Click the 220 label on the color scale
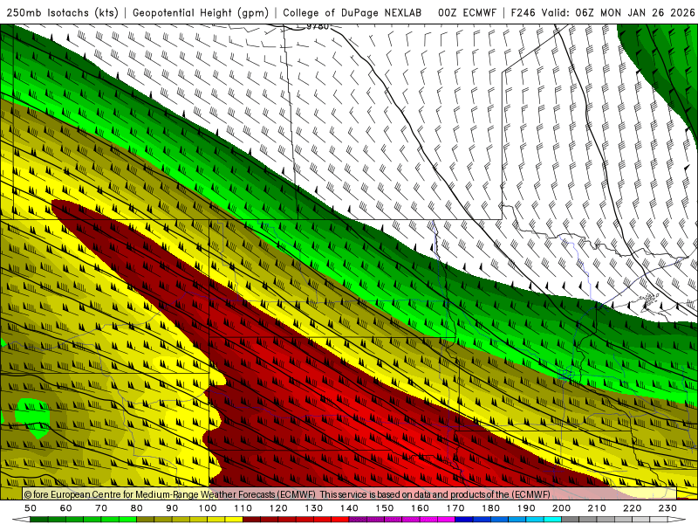 click(632, 508)
